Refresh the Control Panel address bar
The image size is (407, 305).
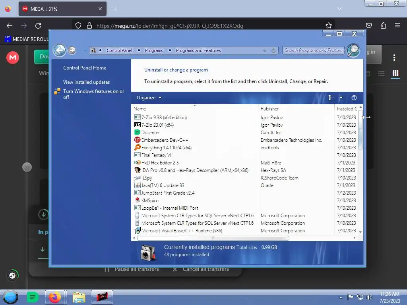[x=273, y=50]
